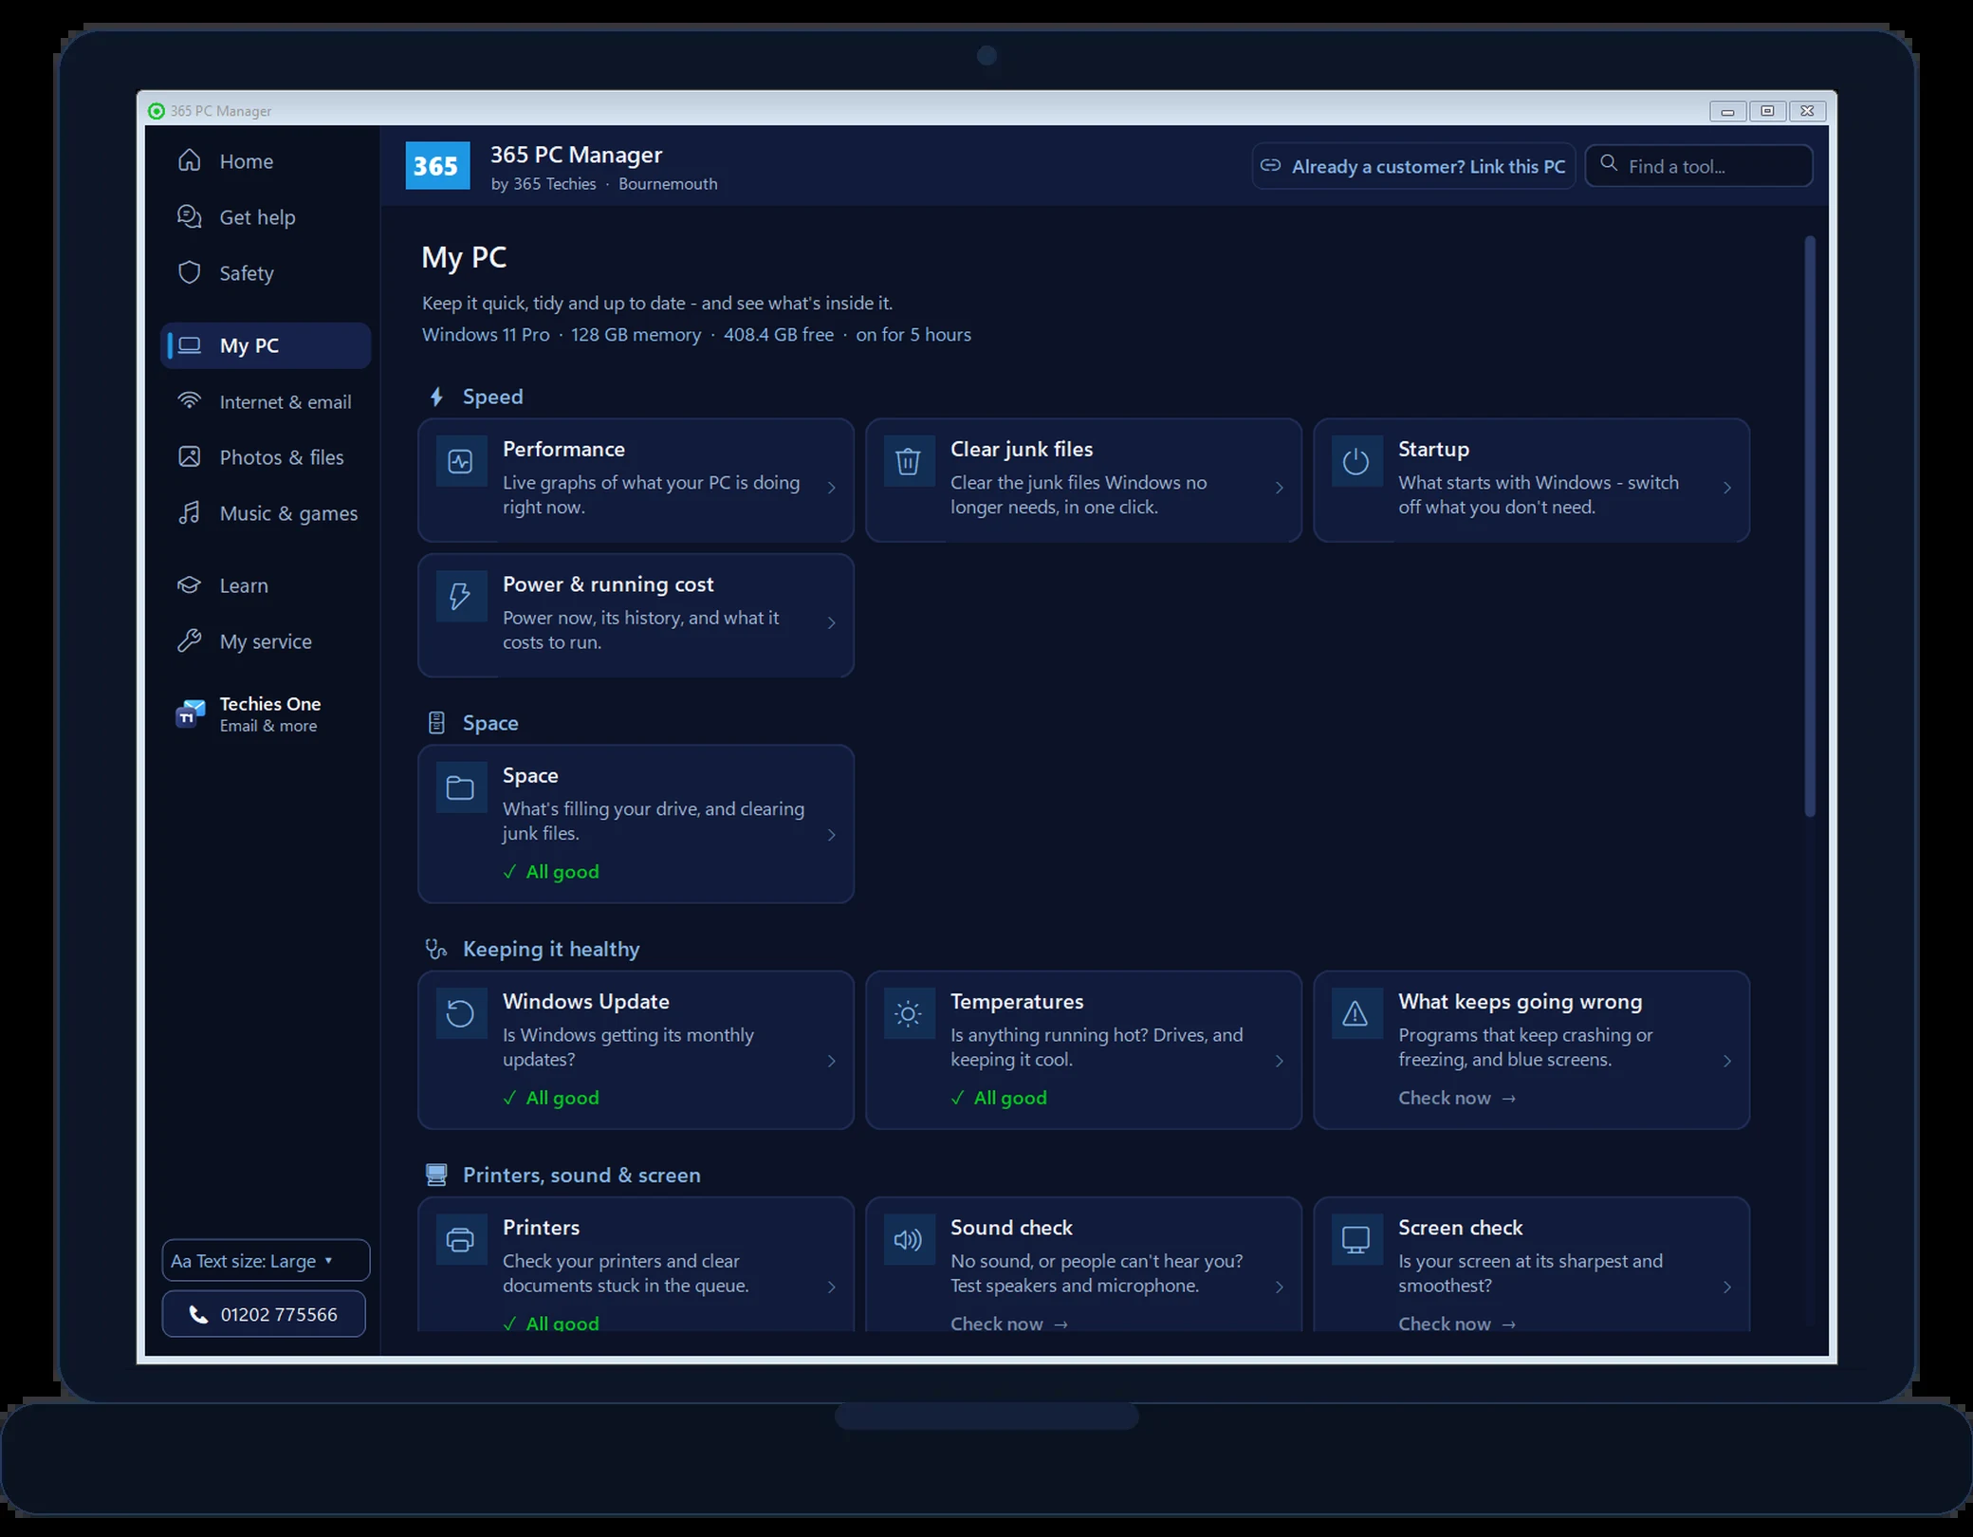Click the Techies One mail icon
Viewport: 1973px width, 1537px height.
click(191, 713)
